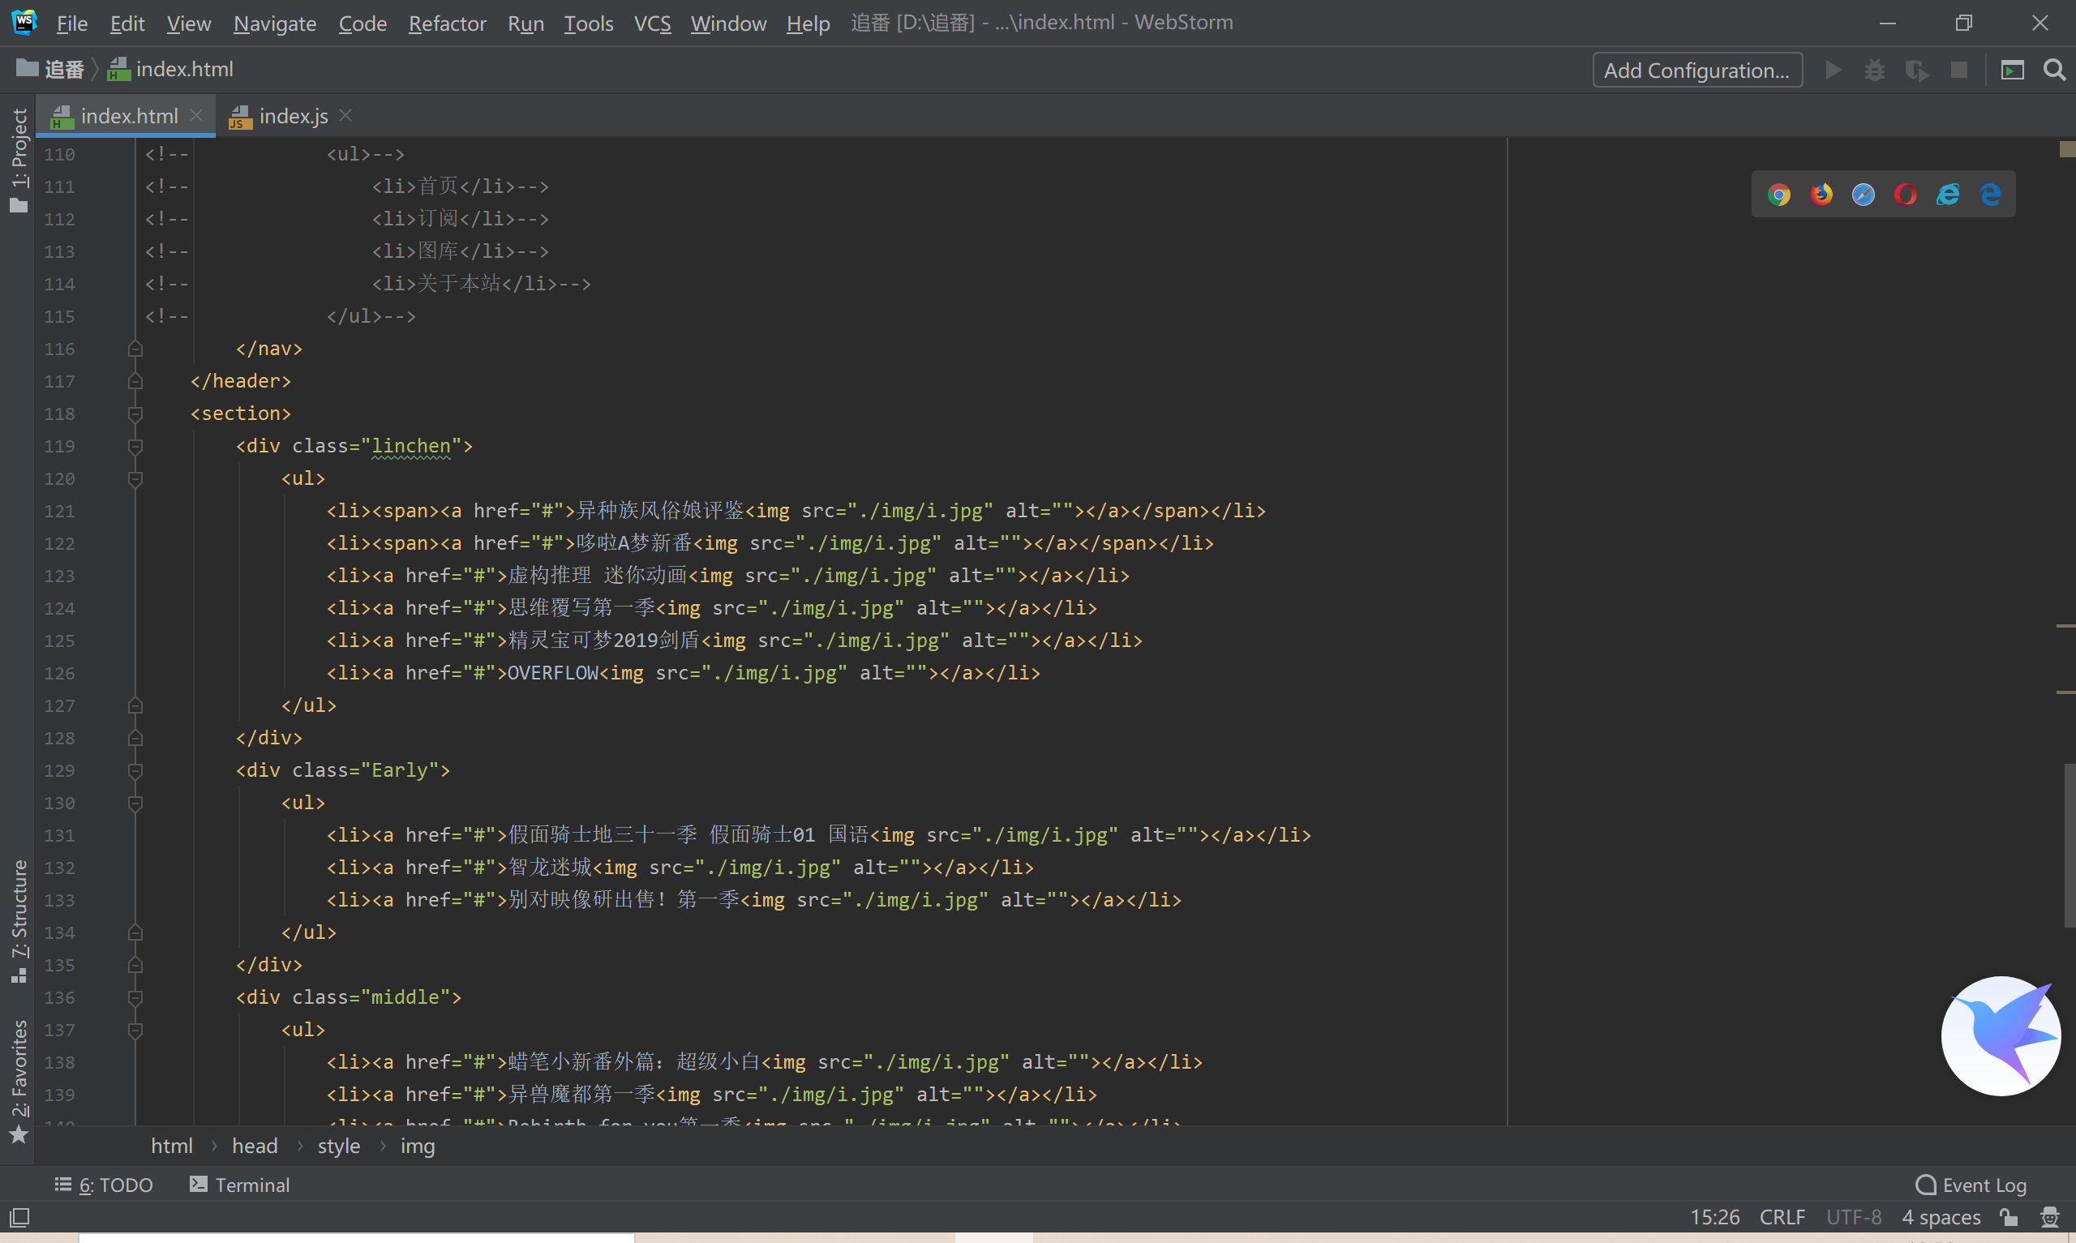This screenshot has height=1243, width=2076.
Task: Change CRLF line separator setting
Action: click(1782, 1217)
